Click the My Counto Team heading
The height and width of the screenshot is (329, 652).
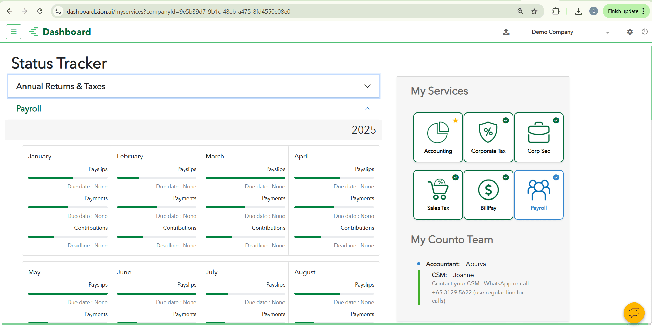click(452, 240)
